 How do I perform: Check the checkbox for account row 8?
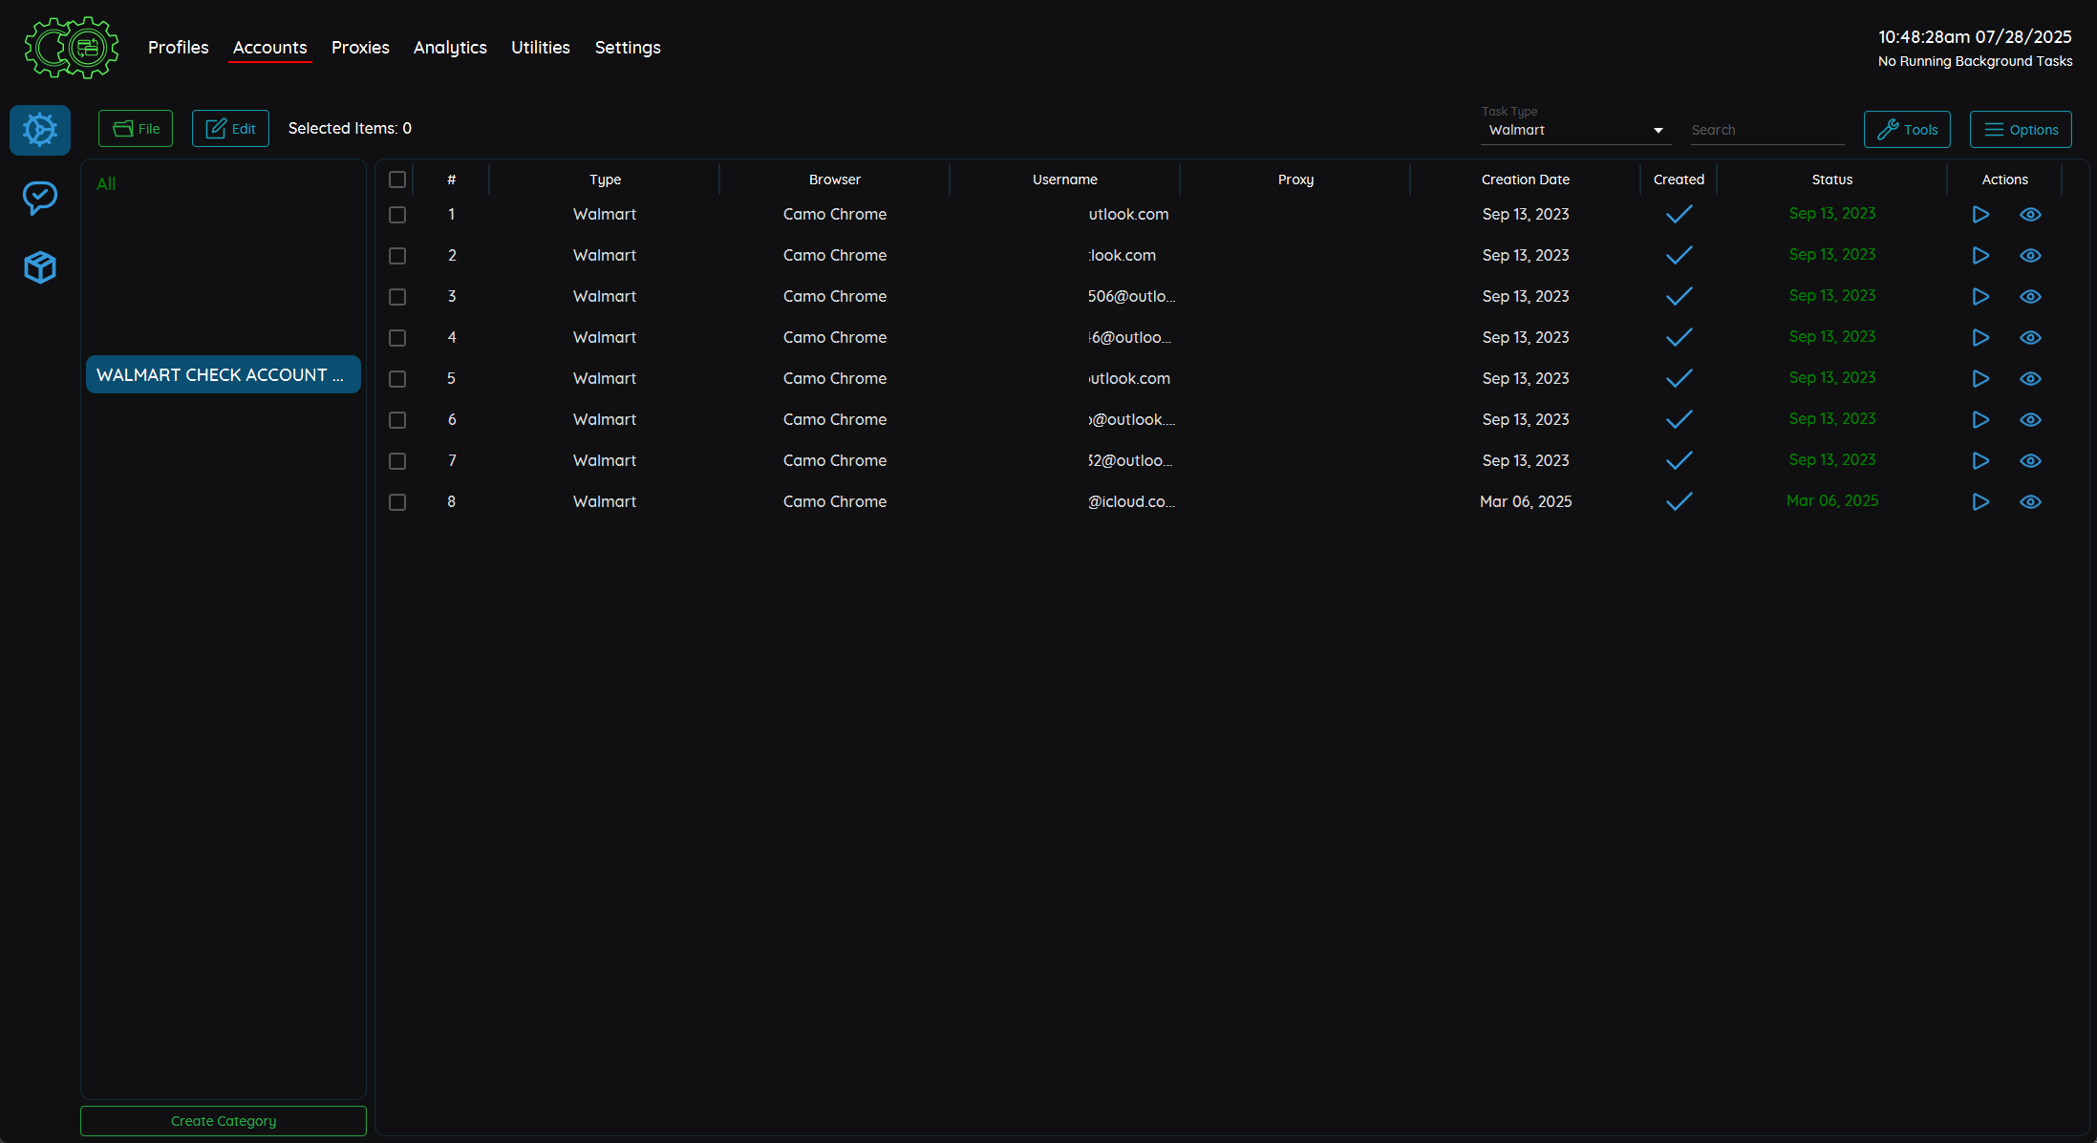point(397,502)
